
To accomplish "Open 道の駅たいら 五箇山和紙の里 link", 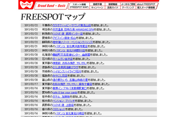I will tap(70, 80).
